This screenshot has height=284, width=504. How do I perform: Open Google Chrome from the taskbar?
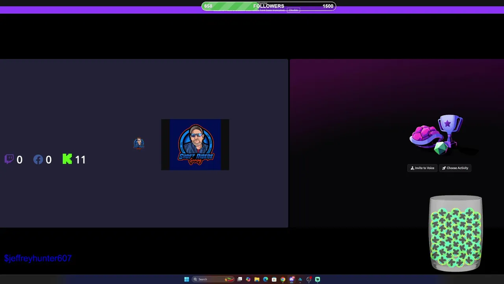point(283,279)
